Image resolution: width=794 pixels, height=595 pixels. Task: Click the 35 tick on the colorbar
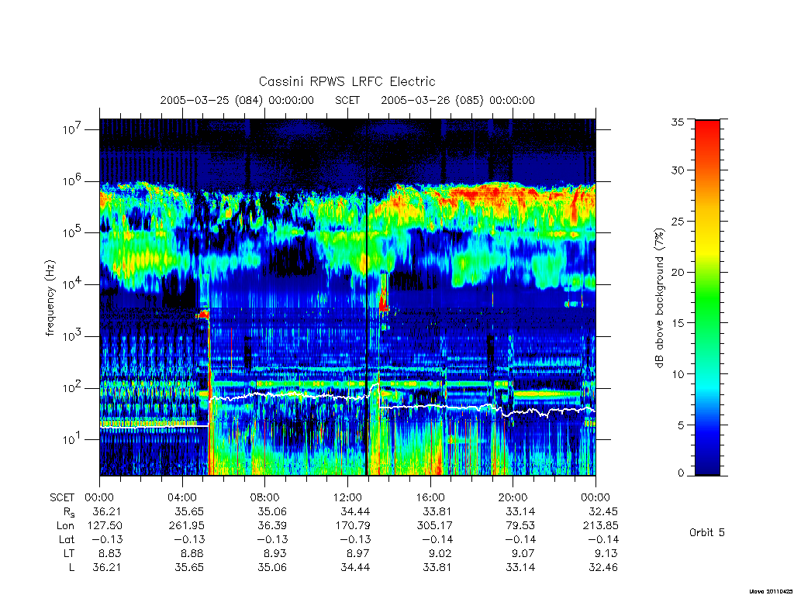point(678,122)
